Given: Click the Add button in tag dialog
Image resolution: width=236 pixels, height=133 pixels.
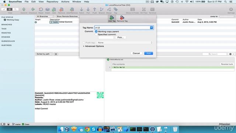Looking at the screenshot, I should tap(149, 53).
